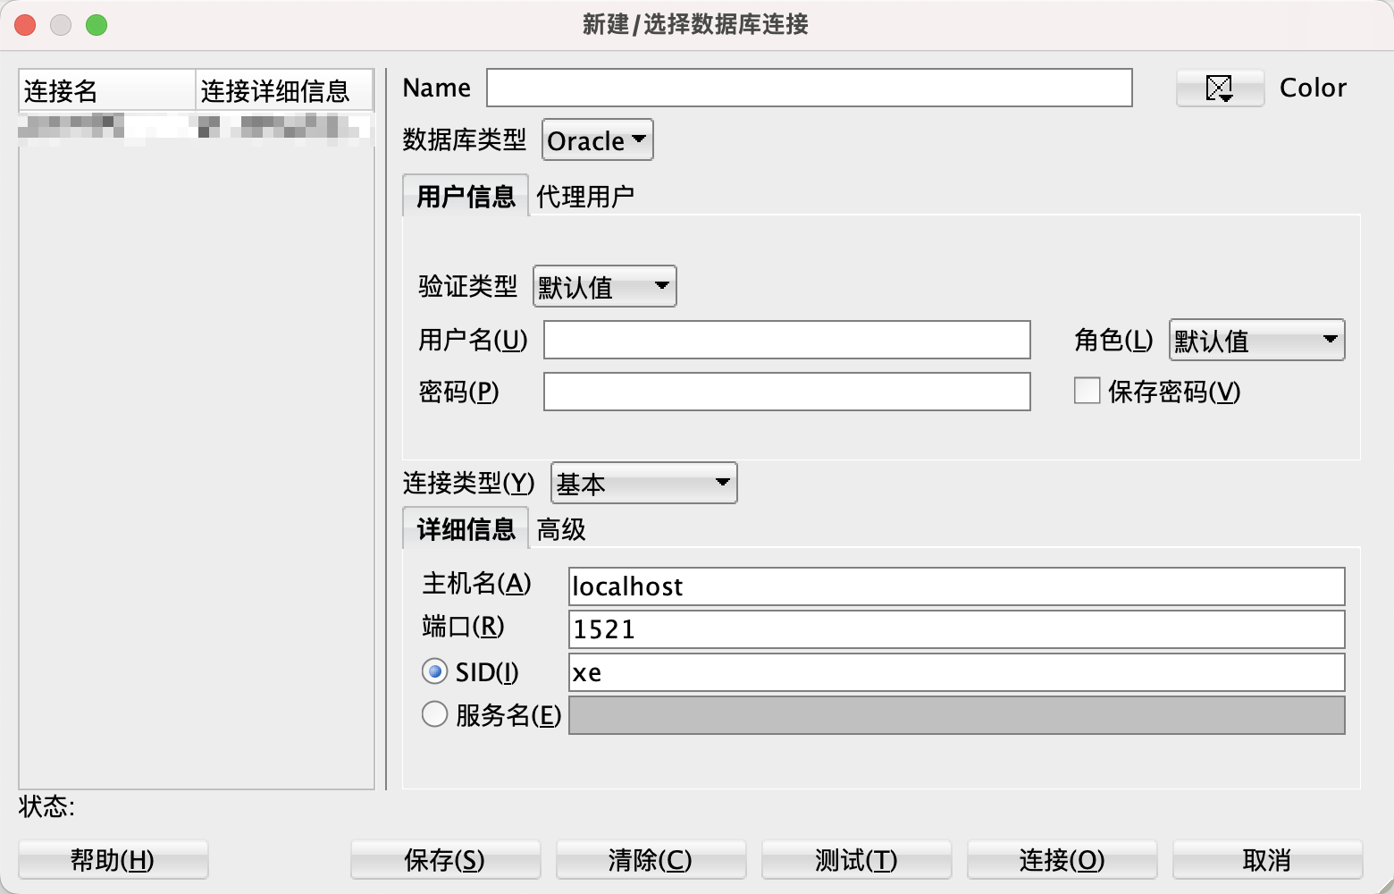This screenshot has height=894, width=1394.
Task: Switch to the 高级 tab
Action: coord(560,529)
